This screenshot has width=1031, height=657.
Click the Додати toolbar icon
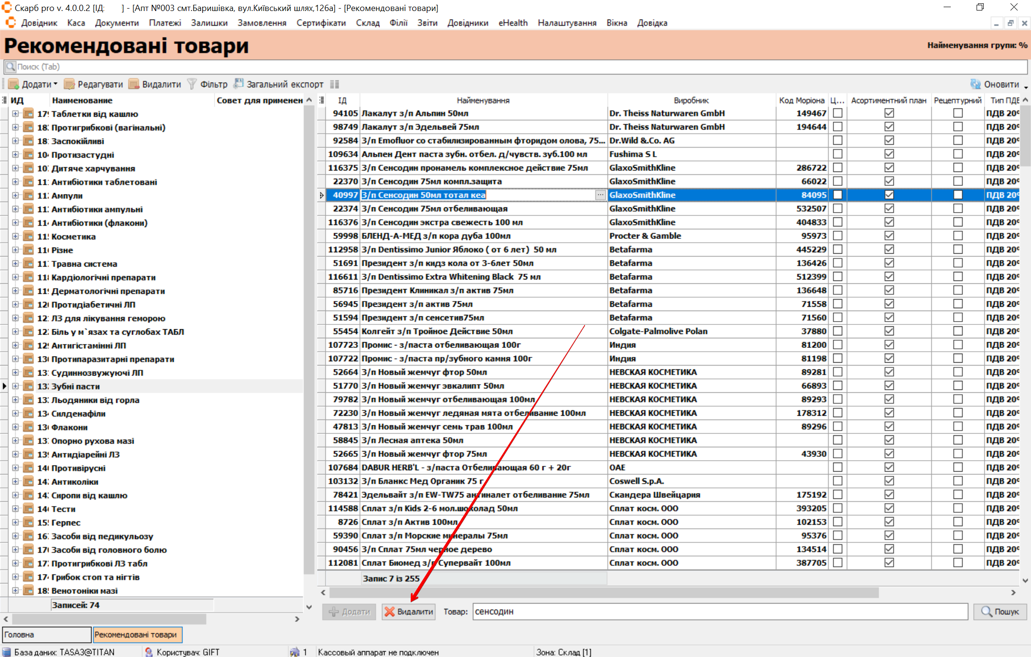point(13,85)
